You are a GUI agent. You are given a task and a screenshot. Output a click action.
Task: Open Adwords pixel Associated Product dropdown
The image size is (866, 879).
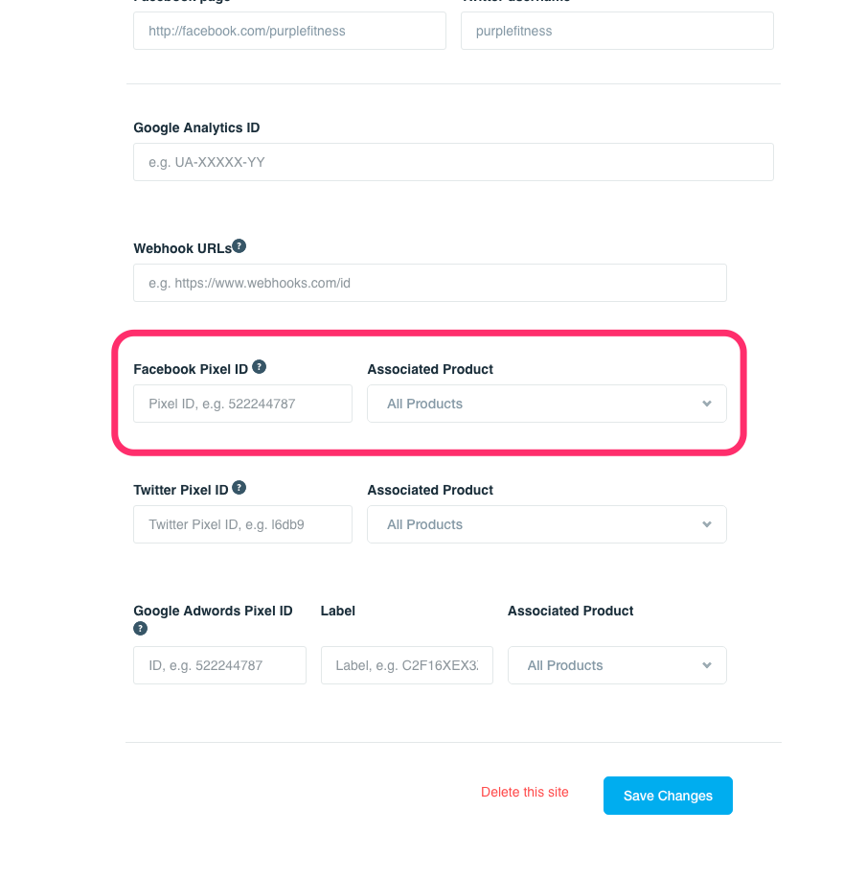tap(617, 665)
